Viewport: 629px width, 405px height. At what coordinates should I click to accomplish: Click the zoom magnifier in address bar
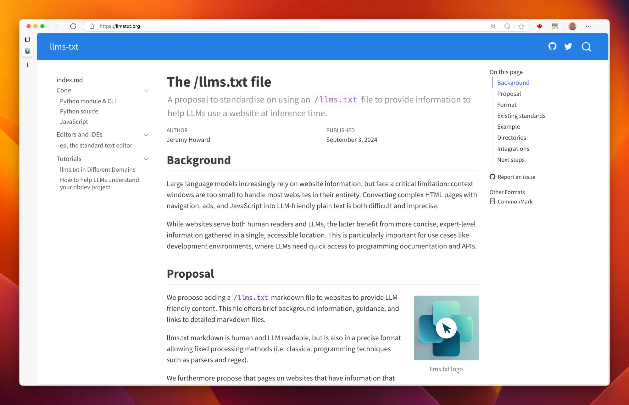(493, 26)
